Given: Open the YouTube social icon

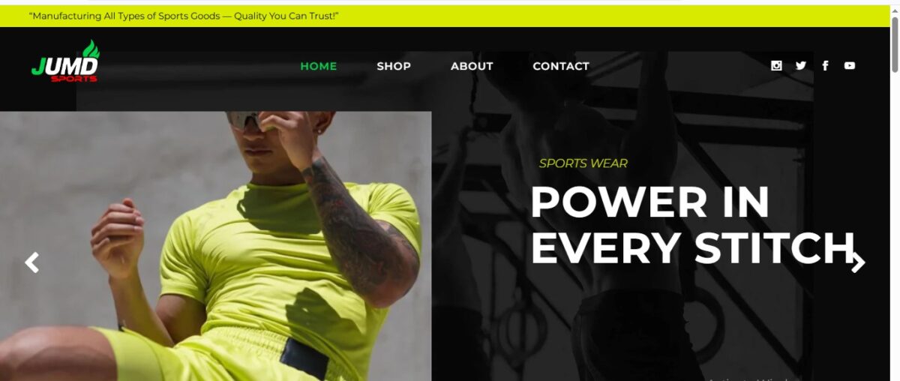Looking at the screenshot, I should [x=850, y=66].
